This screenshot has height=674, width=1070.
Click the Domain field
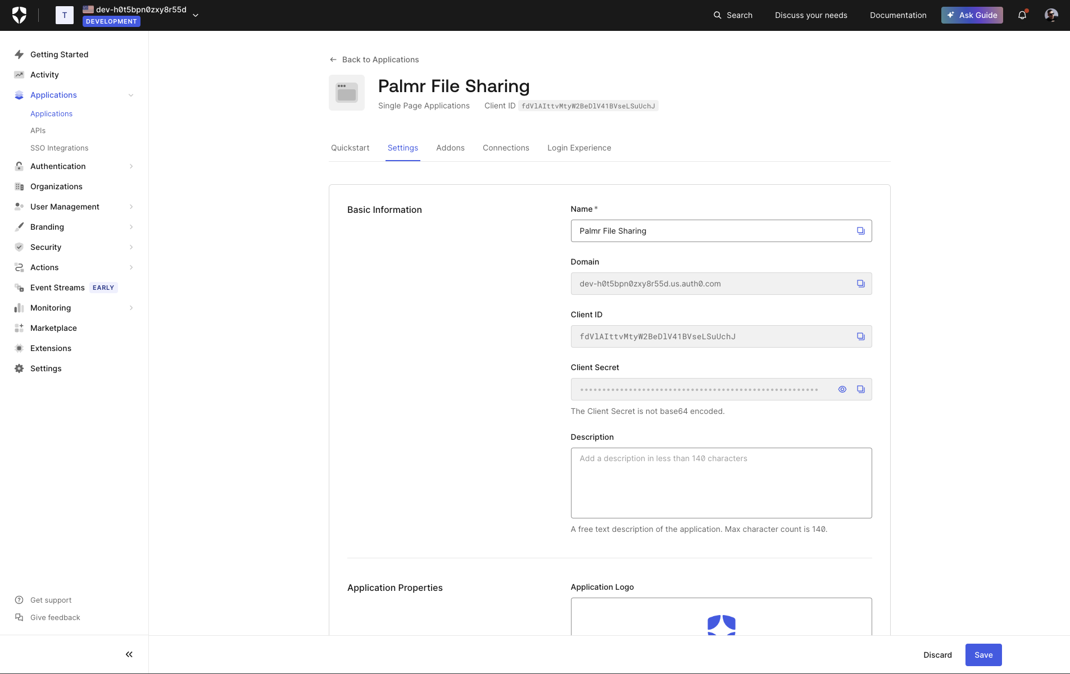[721, 284]
